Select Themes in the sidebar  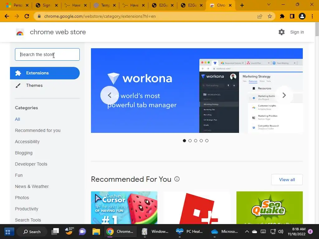pyautogui.click(x=34, y=85)
